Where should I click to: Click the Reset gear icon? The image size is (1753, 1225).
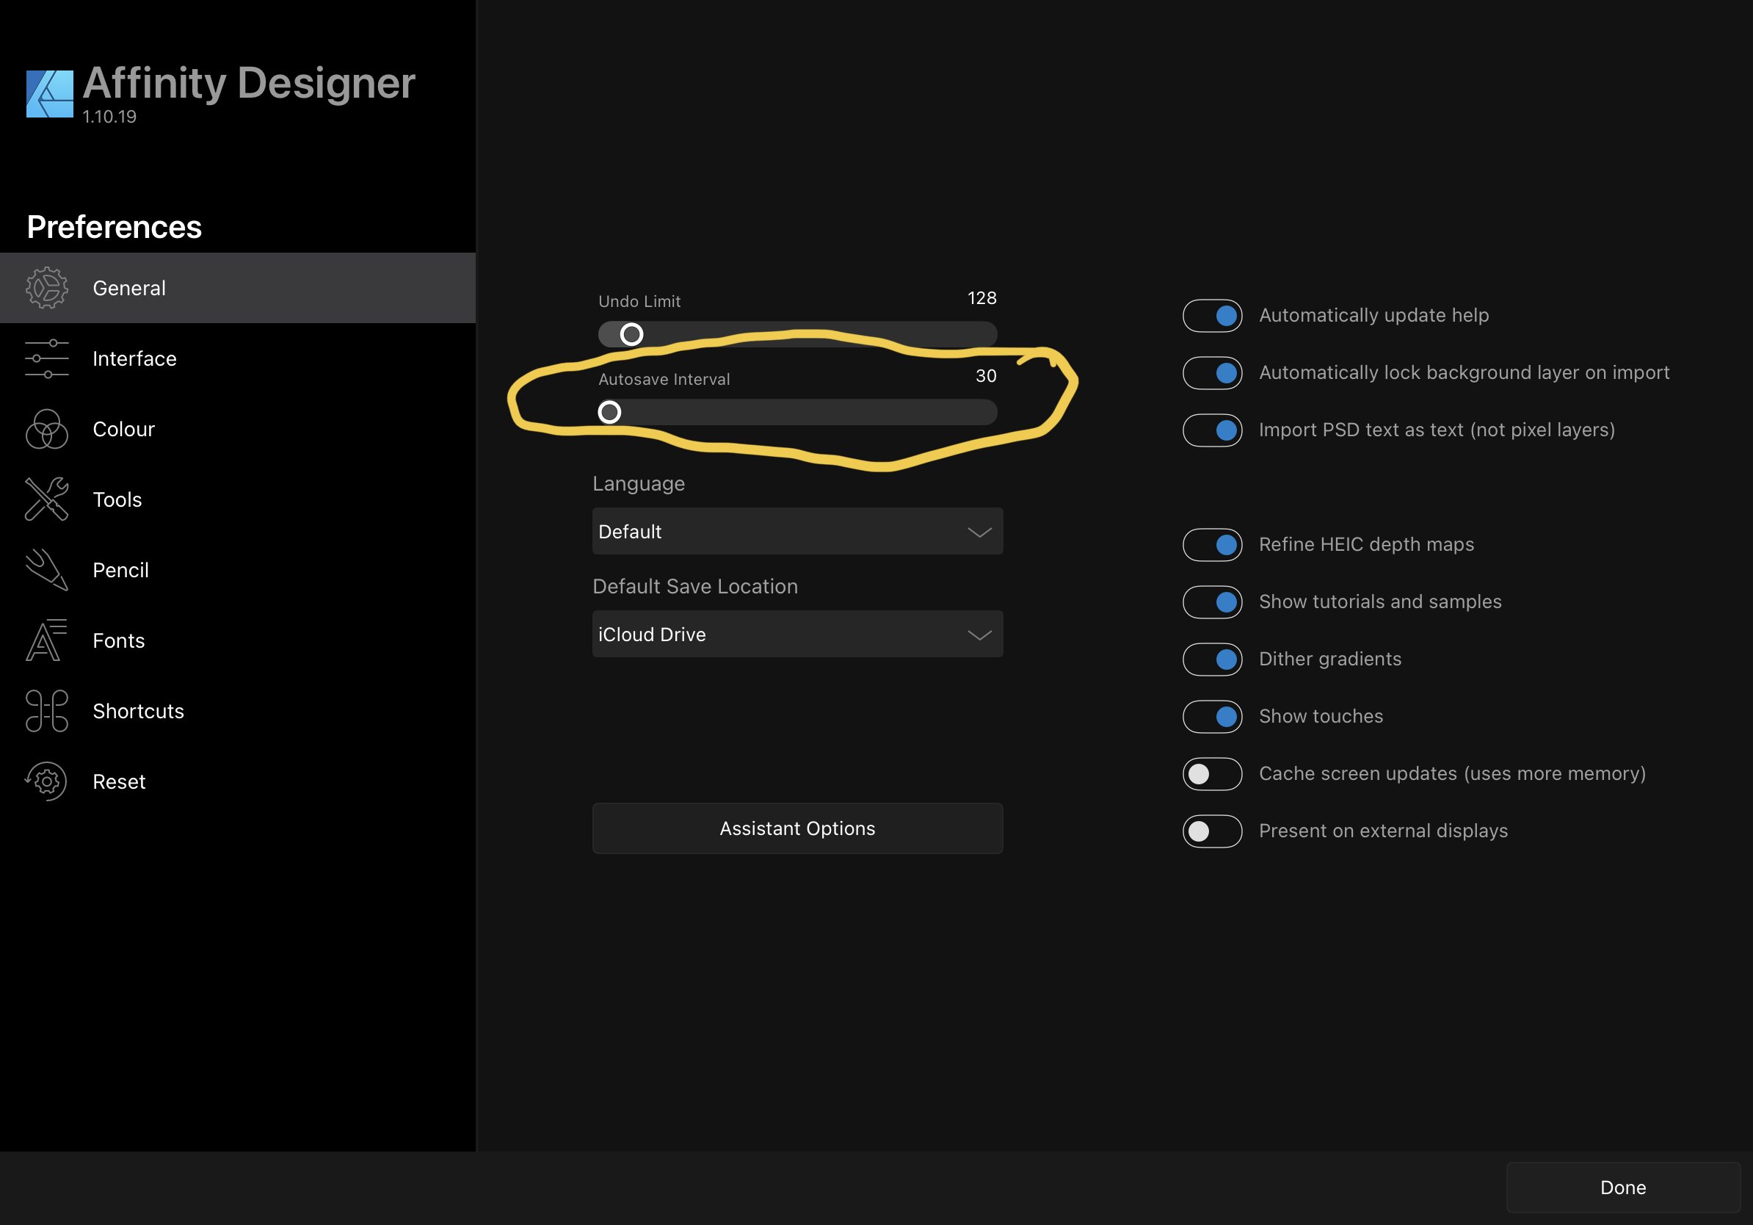click(x=46, y=781)
